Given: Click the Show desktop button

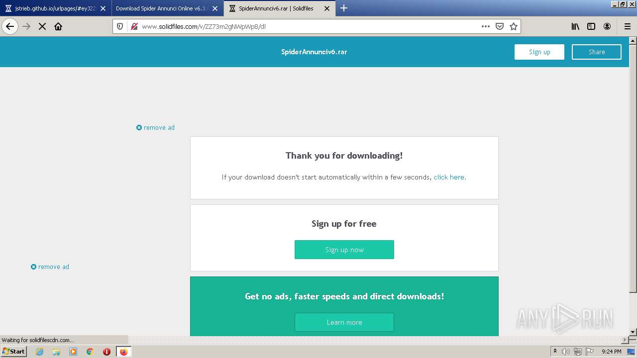Looking at the screenshot, I should (632, 352).
